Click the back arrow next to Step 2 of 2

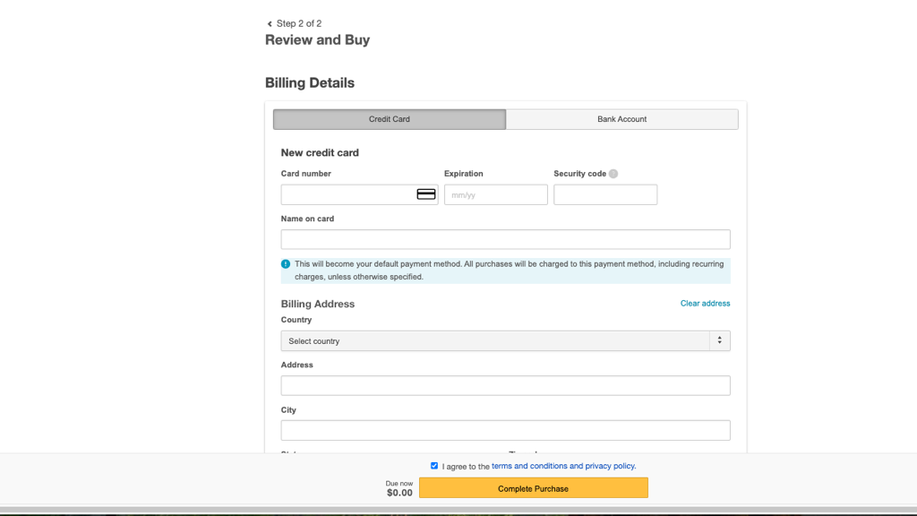[269, 22]
